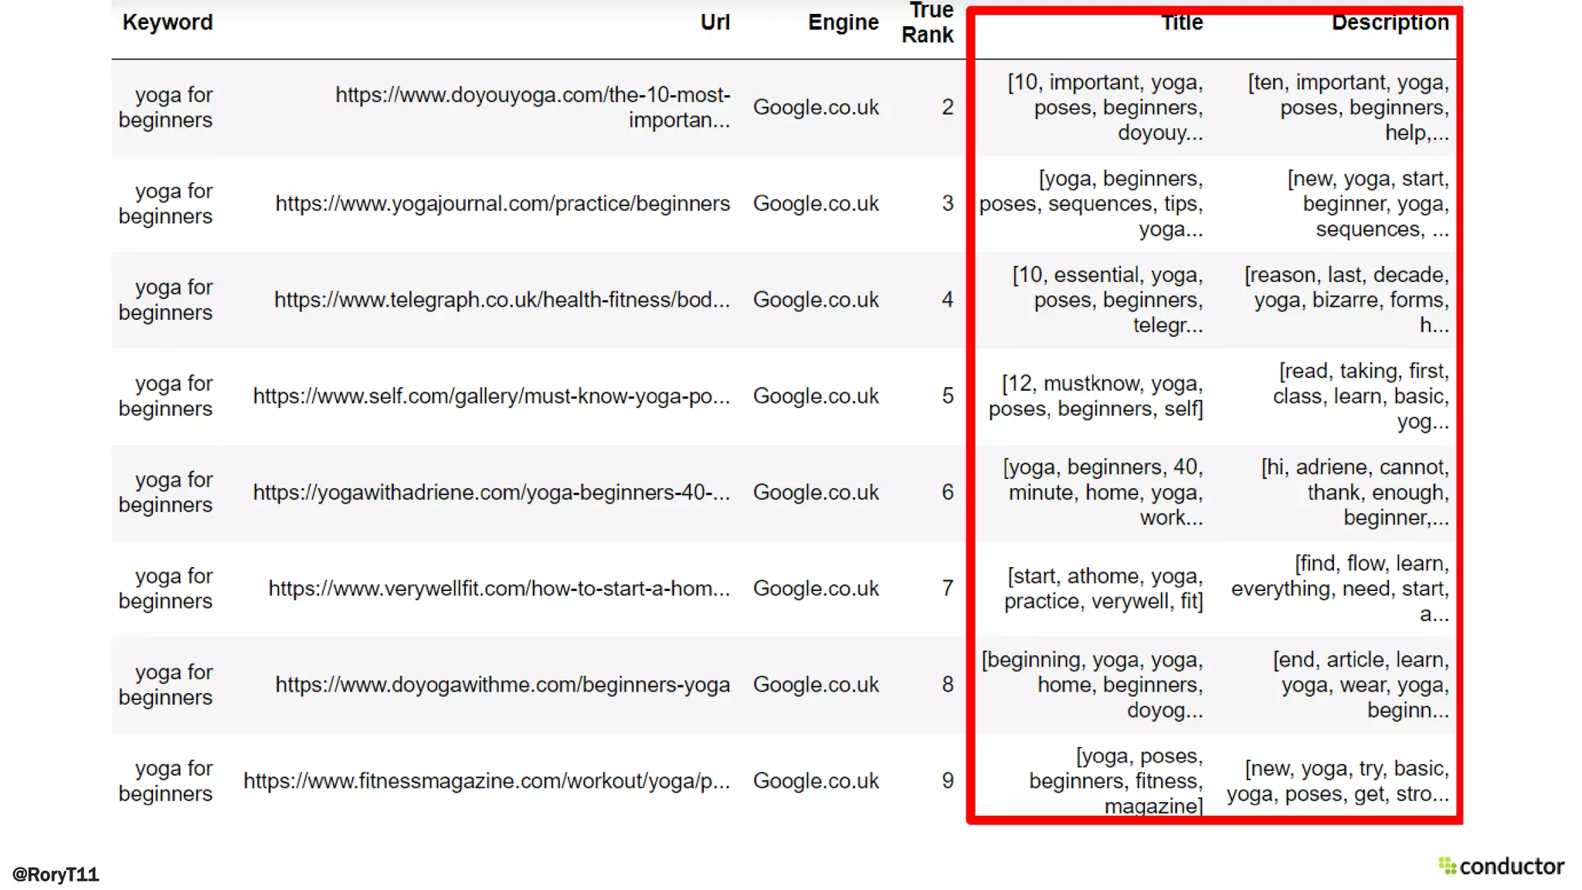
Task: Click the Keyword column header
Action: click(x=167, y=22)
